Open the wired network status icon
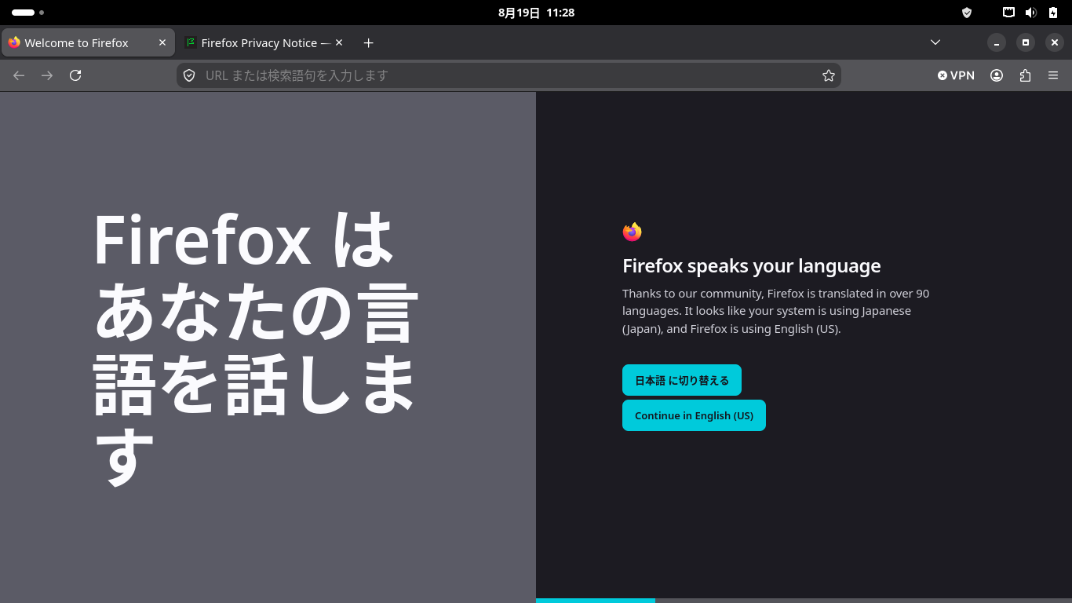 pos(1009,13)
